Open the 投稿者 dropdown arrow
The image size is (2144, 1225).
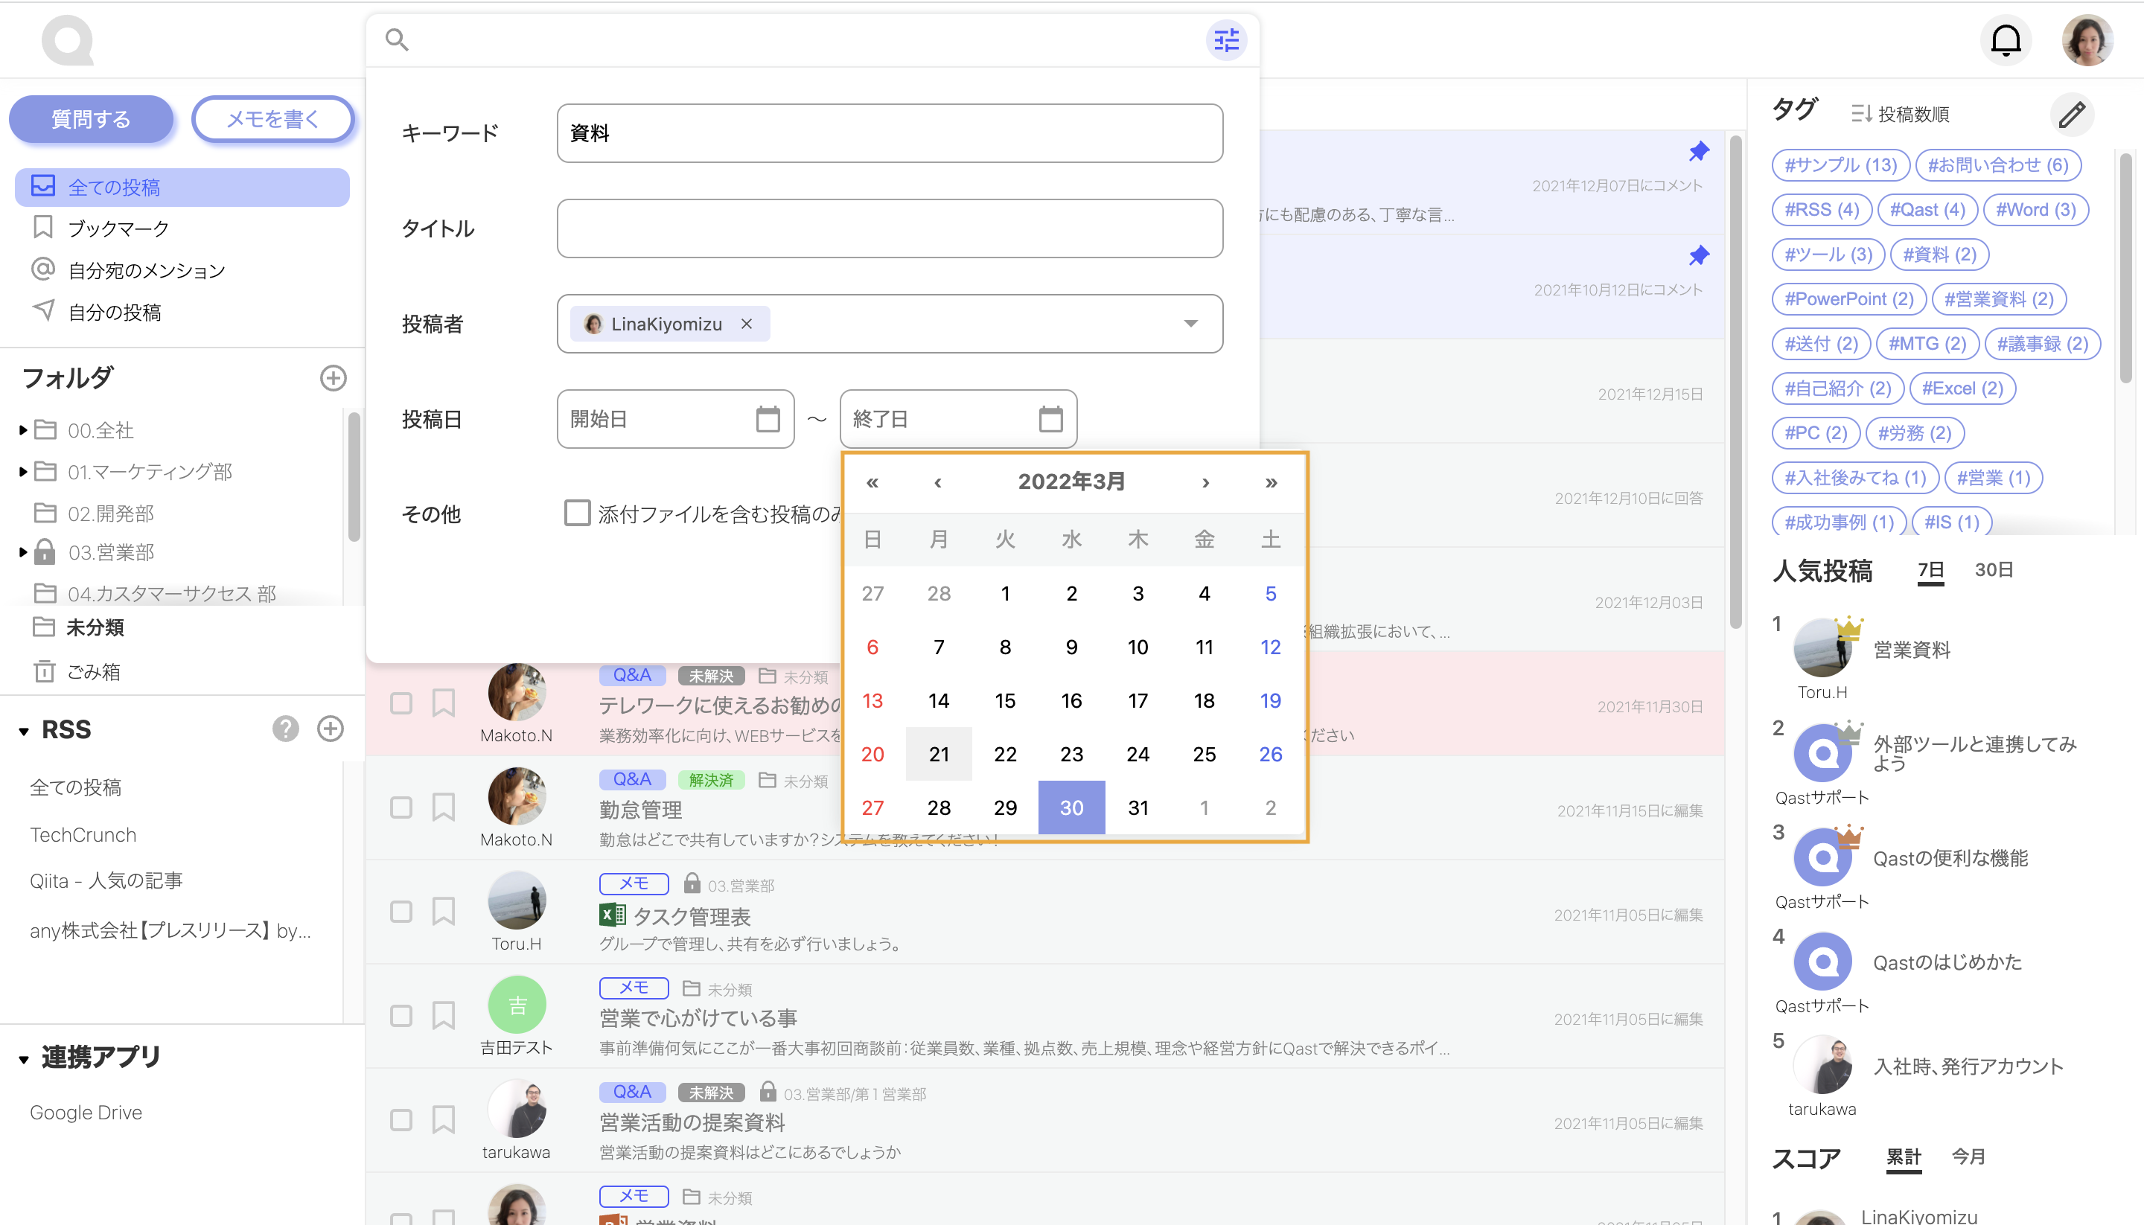(x=1190, y=324)
